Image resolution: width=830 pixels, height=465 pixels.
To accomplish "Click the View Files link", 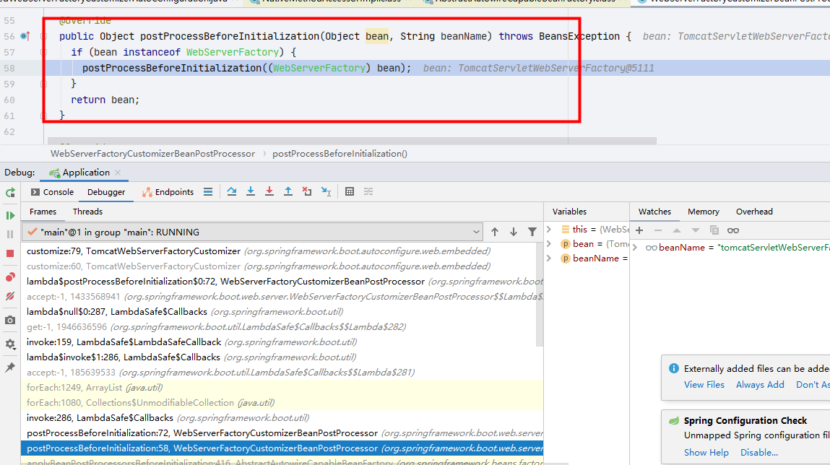I will (x=704, y=385).
